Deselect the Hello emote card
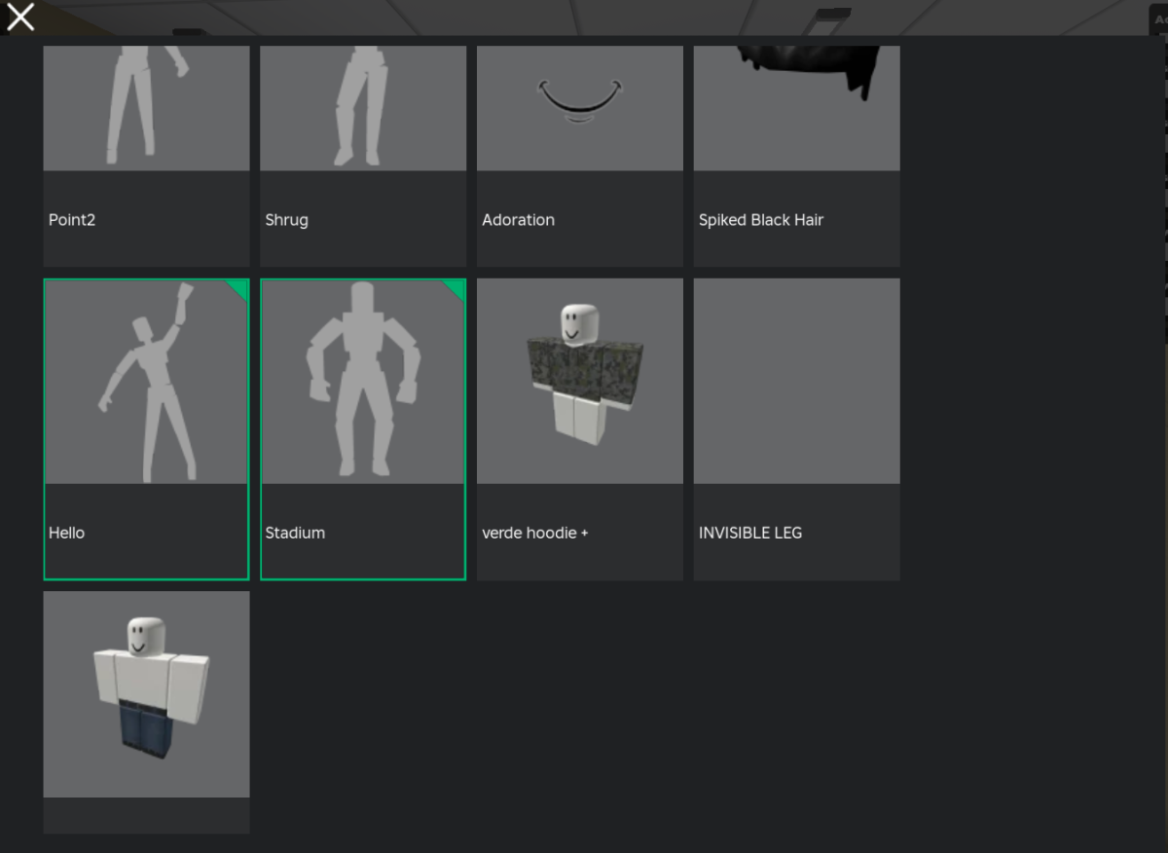The image size is (1168, 853). pos(146,429)
